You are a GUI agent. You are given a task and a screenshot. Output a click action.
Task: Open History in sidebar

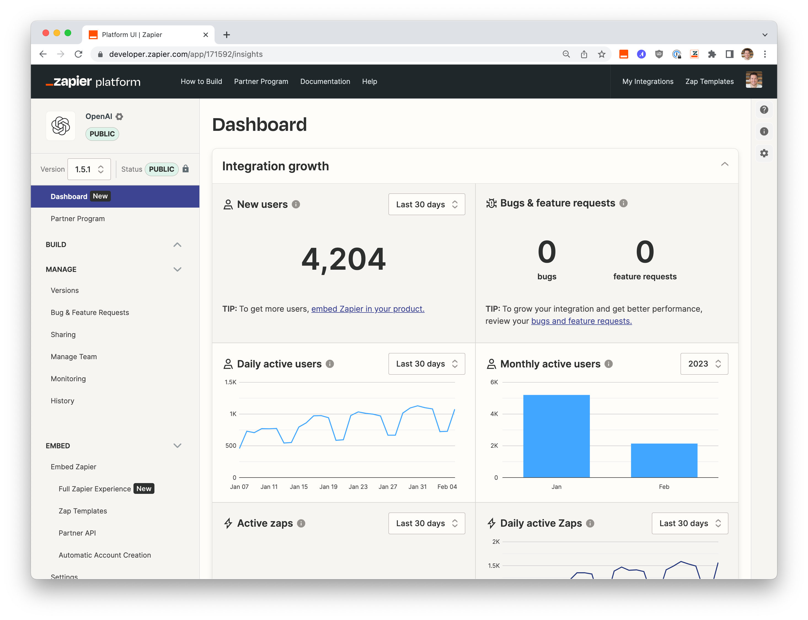pyautogui.click(x=62, y=401)
